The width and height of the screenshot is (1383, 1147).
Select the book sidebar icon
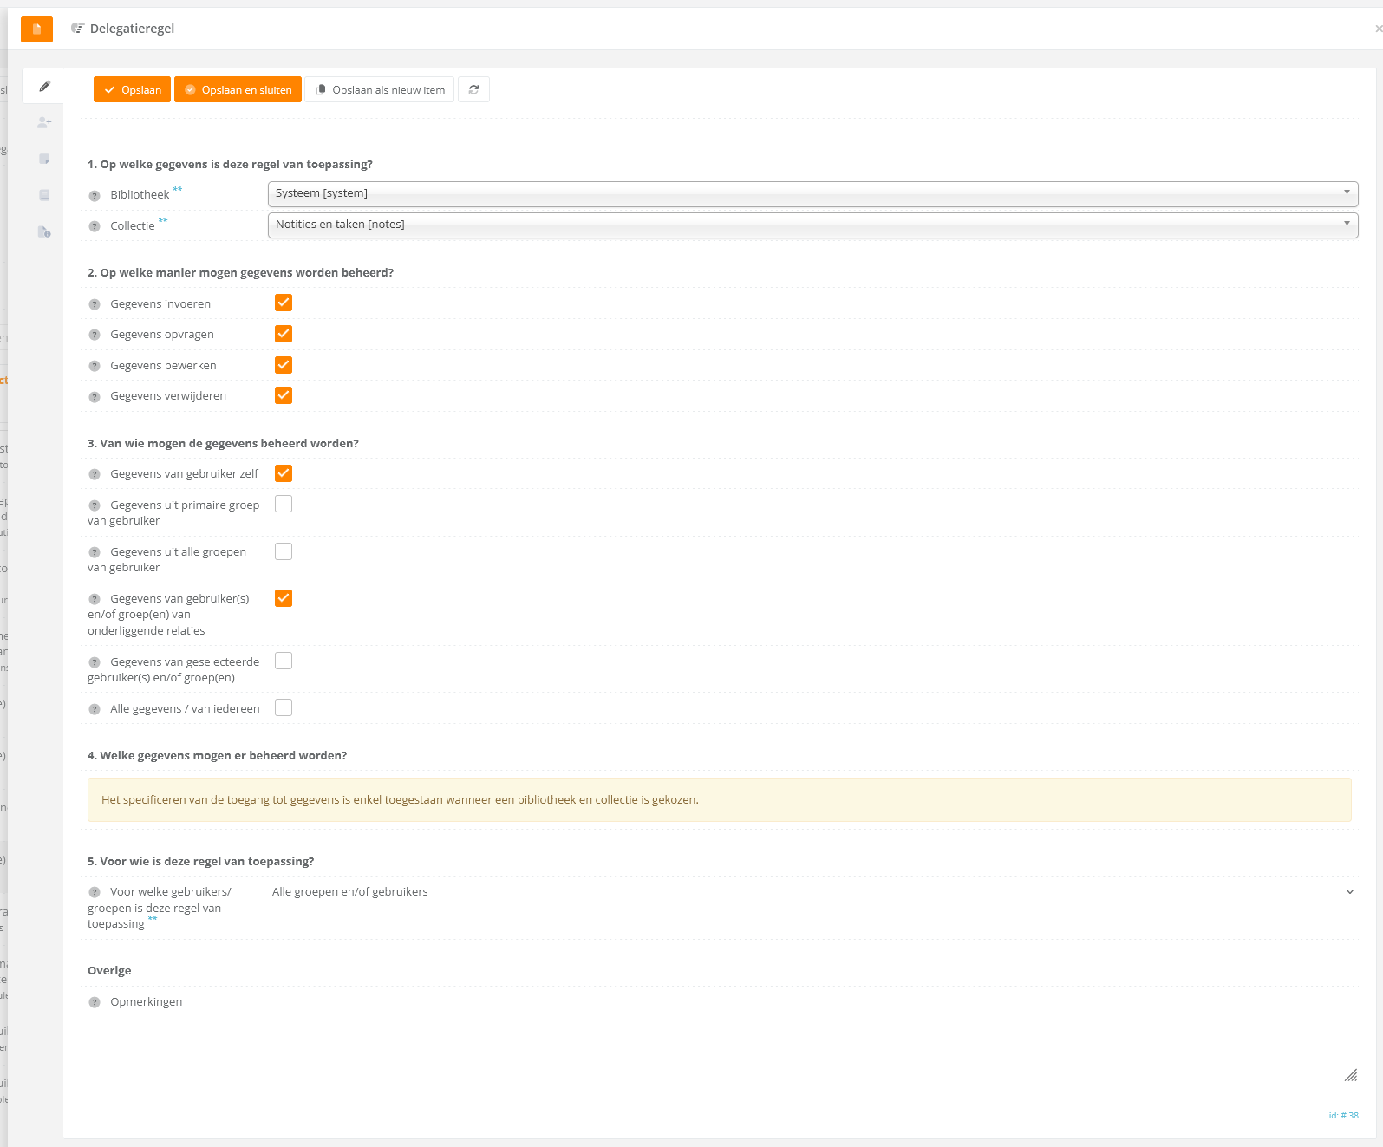[44, 196]
